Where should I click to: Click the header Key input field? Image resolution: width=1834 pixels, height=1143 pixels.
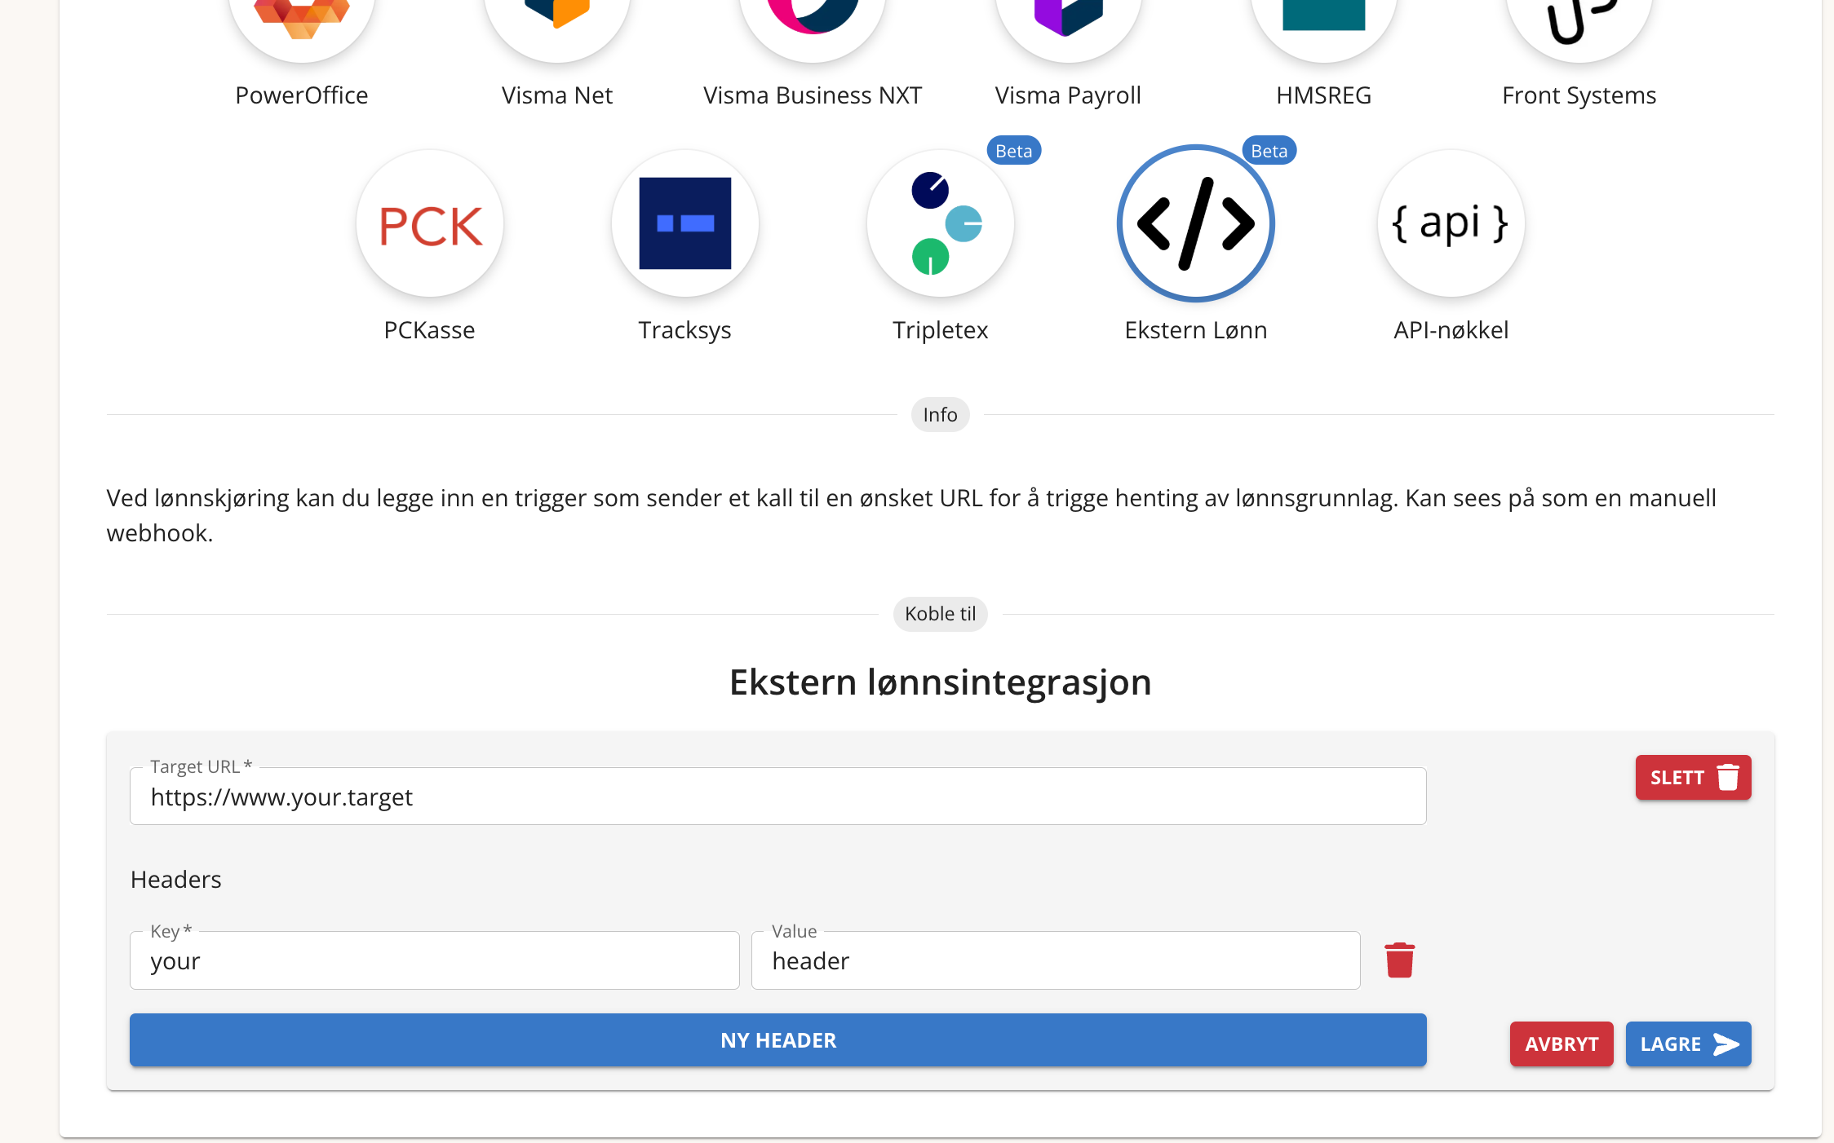[434, 961]
